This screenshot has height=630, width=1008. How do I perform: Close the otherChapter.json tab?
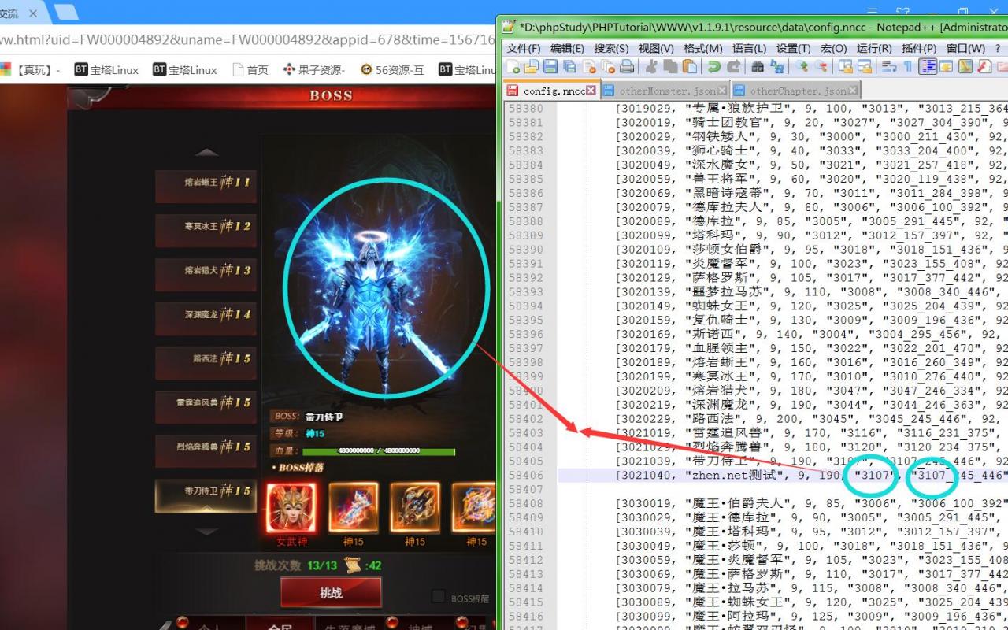click(x=853, y=91)
